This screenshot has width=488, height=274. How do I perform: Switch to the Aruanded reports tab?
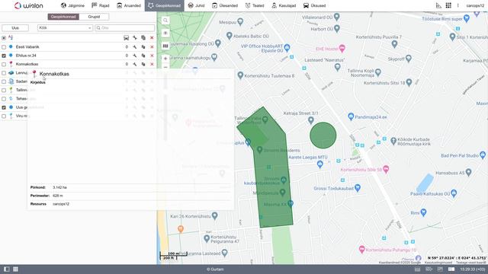pyautogui.click(x=129, y=5)
